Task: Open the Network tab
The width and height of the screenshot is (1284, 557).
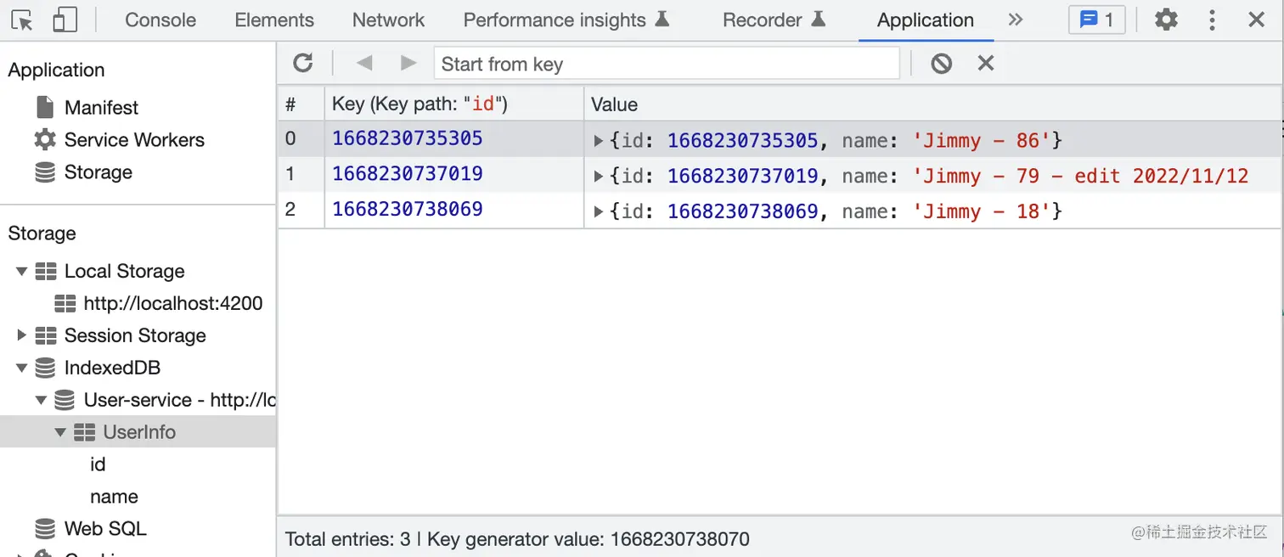Action: 388,20
